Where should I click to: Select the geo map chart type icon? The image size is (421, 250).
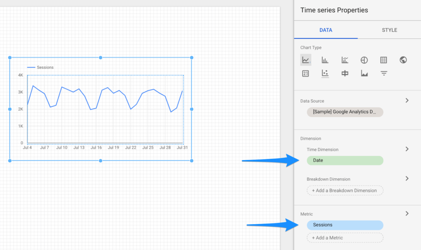(403, 60)
